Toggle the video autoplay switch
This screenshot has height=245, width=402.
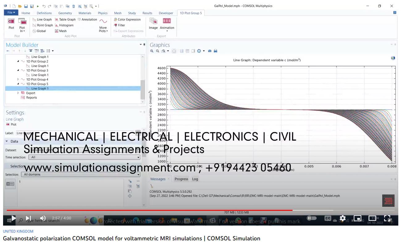point(312,218)
